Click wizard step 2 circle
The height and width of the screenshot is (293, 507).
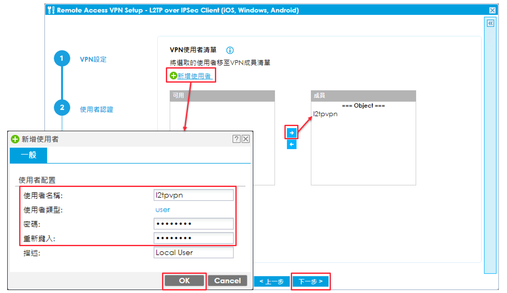coord(62,108)
